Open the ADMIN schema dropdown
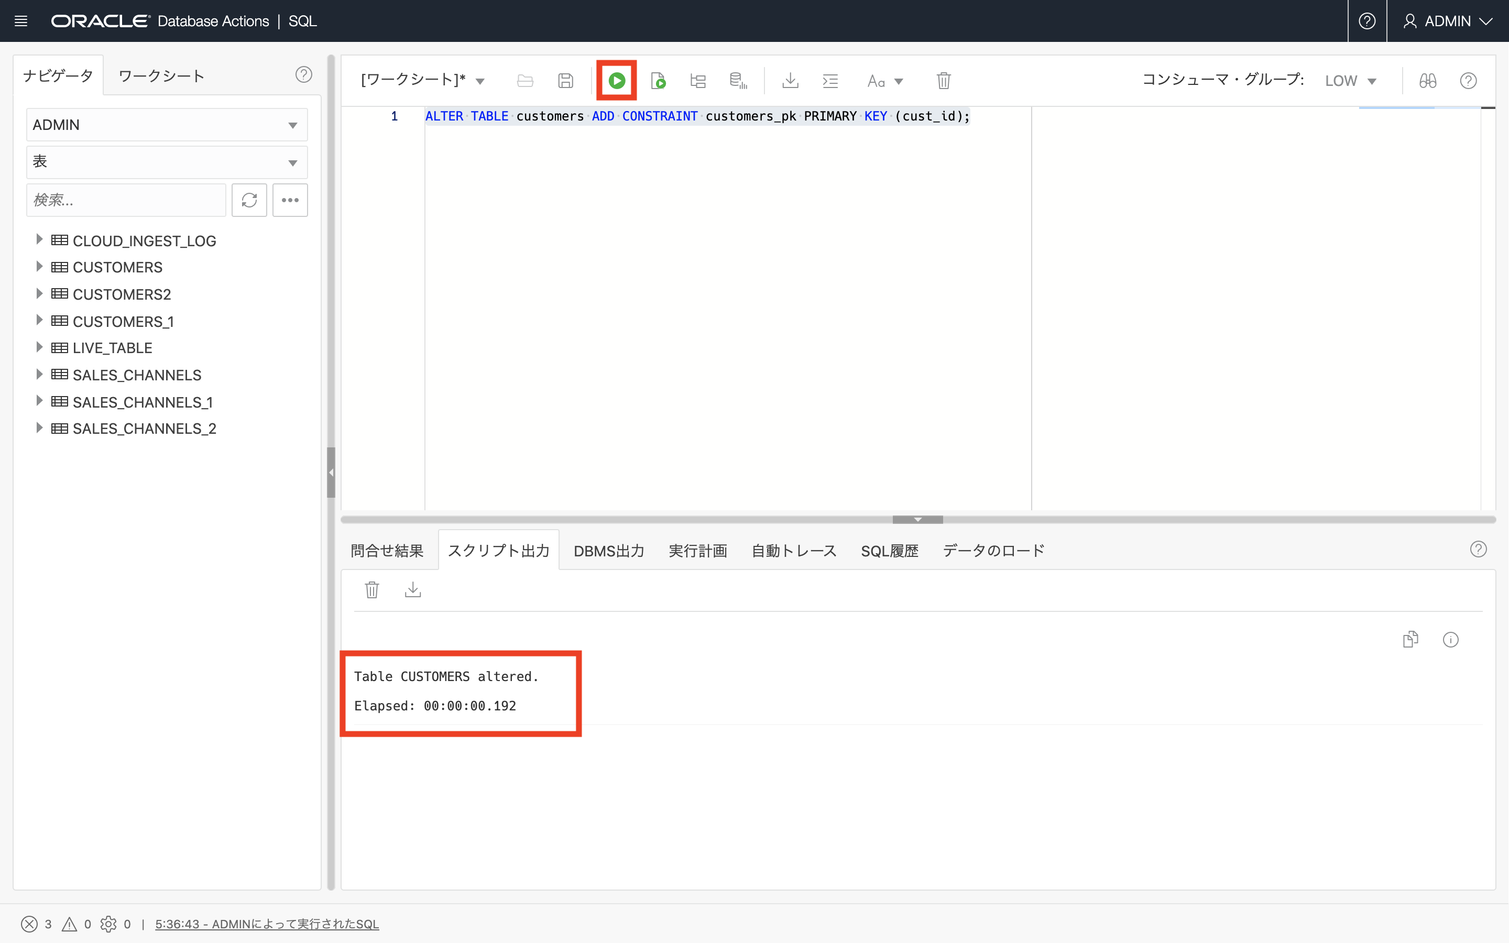This screenshot has height=943, width=1509. pos(167,125)
